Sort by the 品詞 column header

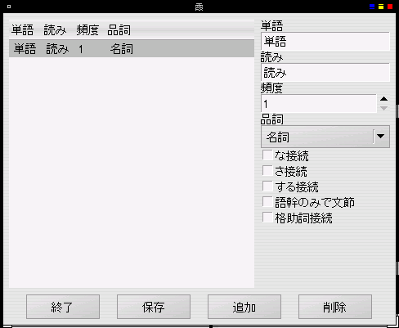[119, 29]
